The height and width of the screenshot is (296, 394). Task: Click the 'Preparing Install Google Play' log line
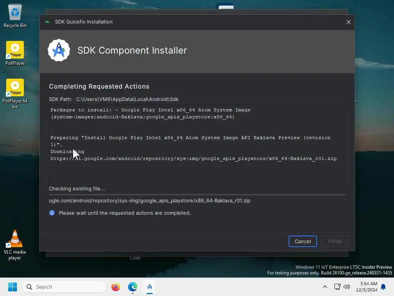tap(190, 141)
